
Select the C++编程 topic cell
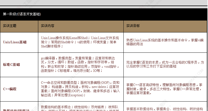pos(10,89)
